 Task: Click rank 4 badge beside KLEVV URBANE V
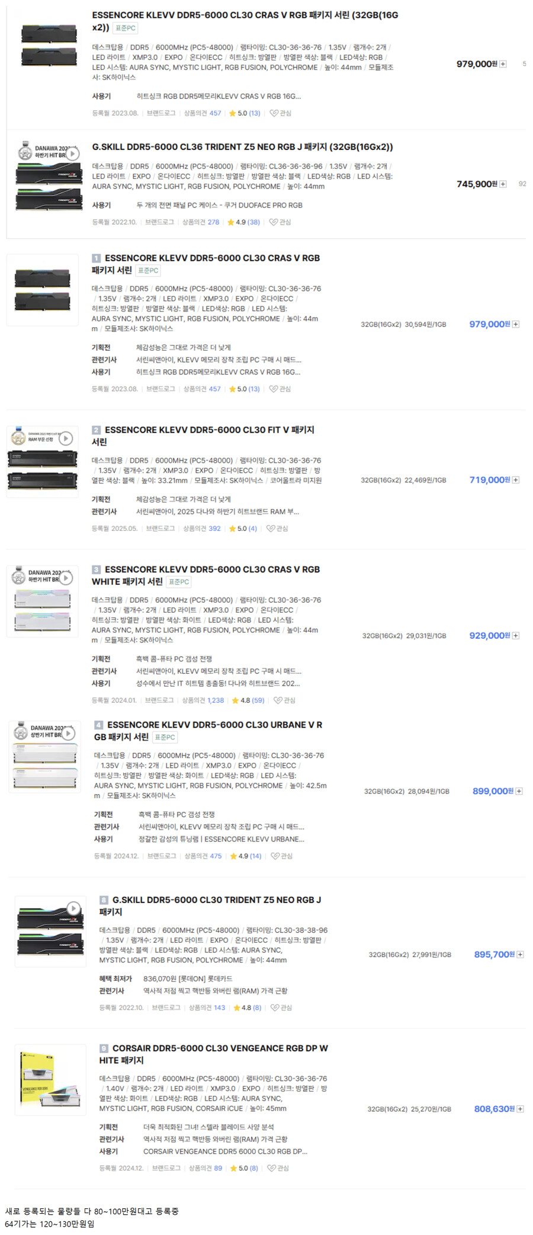[x=98, y=725]
